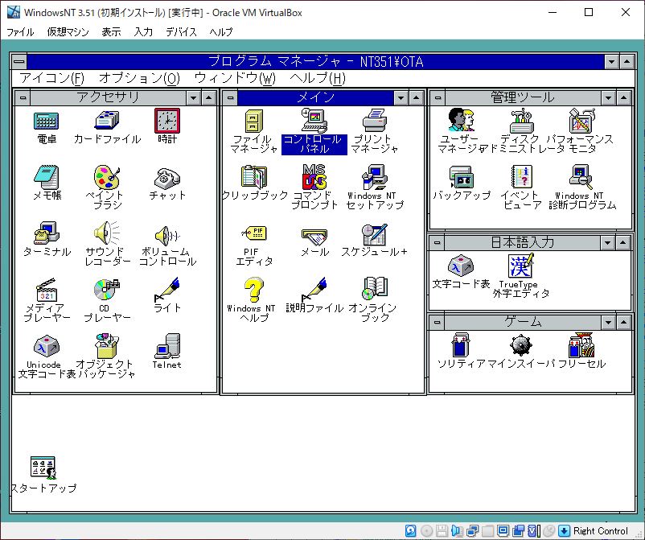Open the プログラムマネージャ control menu box

click(19, 62)
